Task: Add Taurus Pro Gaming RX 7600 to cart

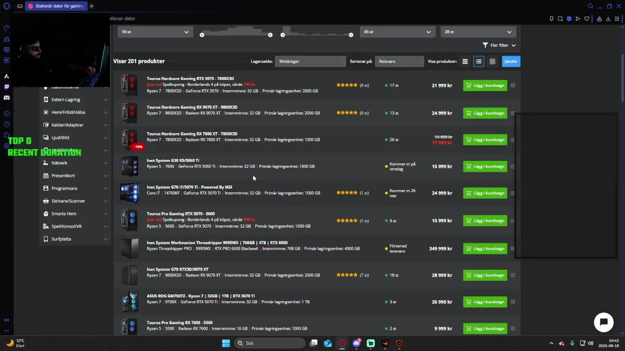Action: [x=485, y=329]
